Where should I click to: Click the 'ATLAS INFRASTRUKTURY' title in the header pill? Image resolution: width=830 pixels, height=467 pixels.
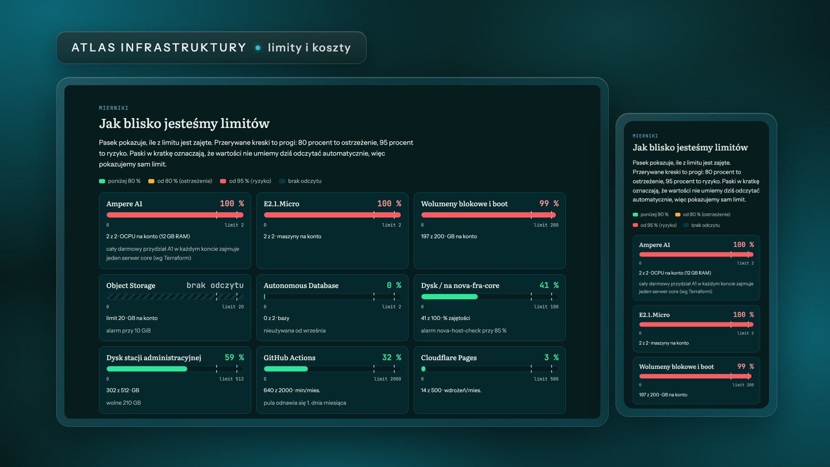point(159,48)
